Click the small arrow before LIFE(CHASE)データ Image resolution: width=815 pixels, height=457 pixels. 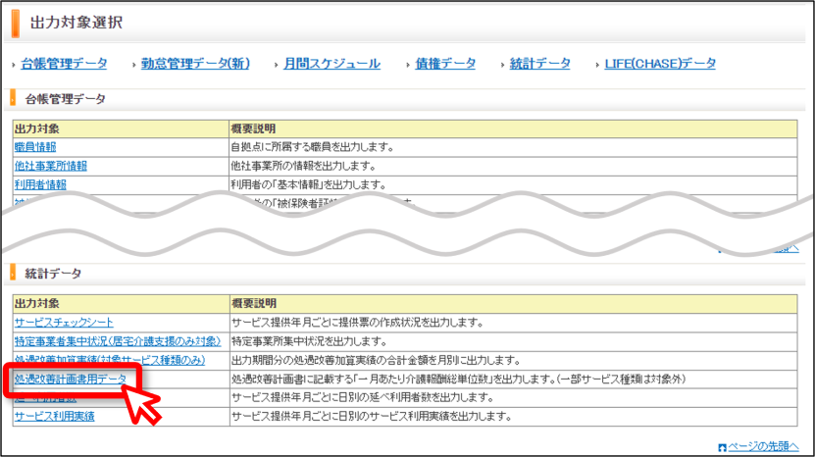(x=597, y=65)
